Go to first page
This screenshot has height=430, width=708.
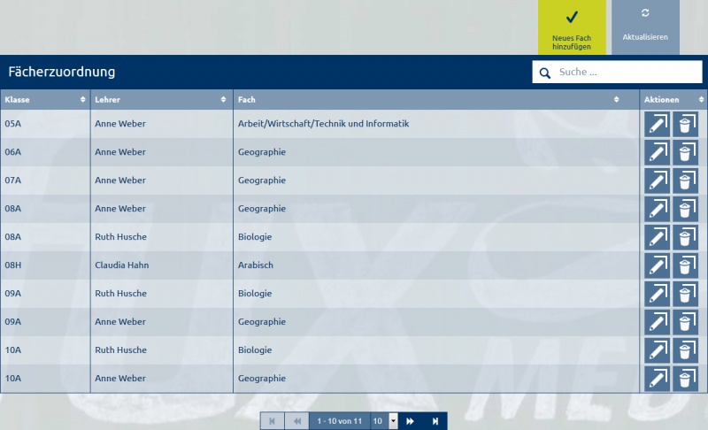point(273,421)
